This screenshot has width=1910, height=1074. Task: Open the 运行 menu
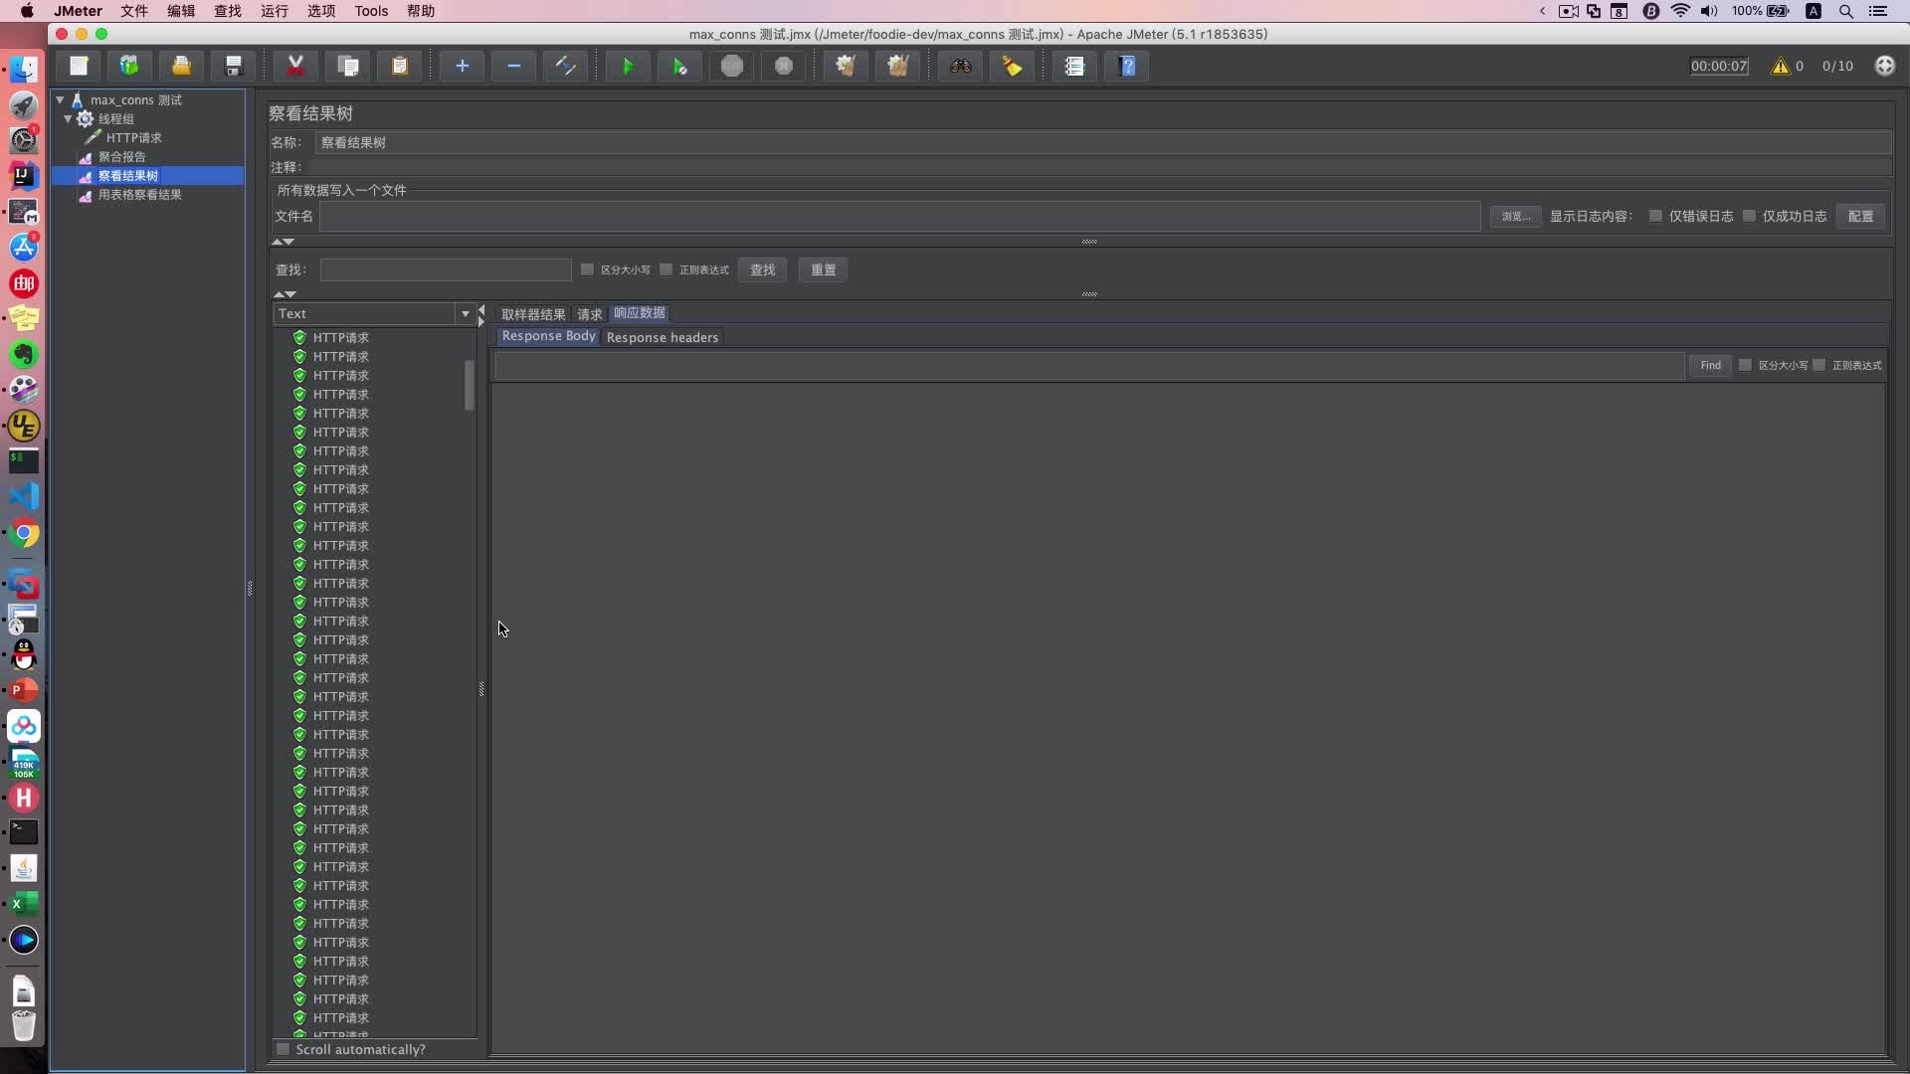[x=274, y=11]
